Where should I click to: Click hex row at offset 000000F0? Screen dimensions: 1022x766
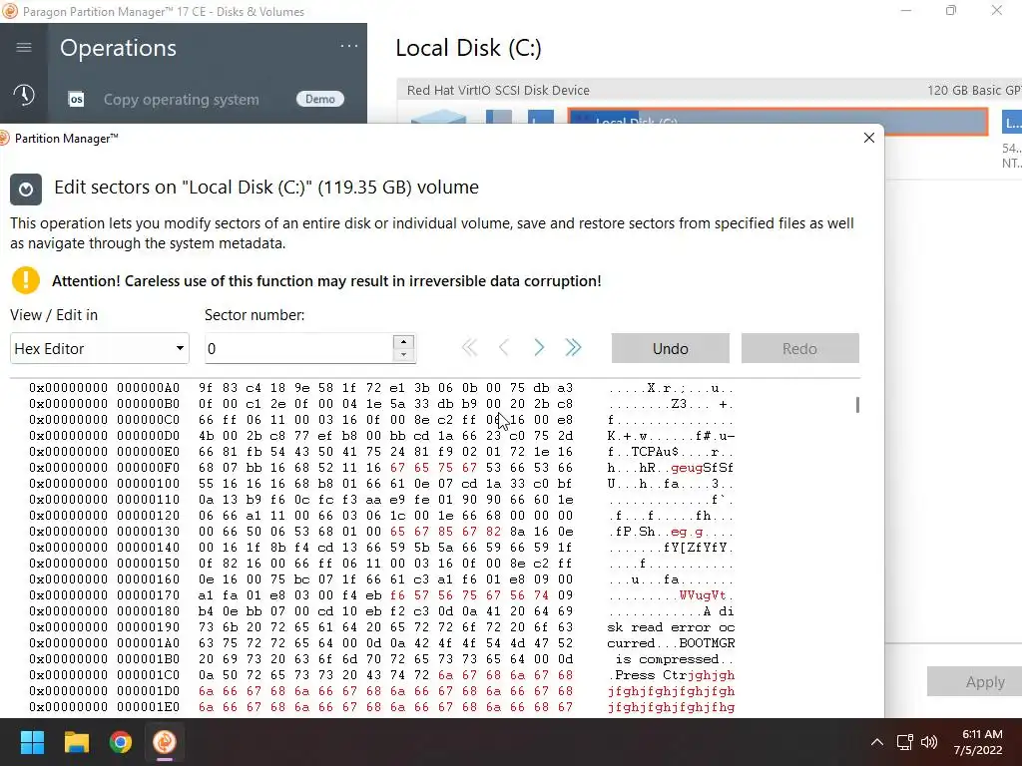coord(381,468)
